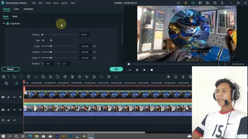Flip the image horizontally

pyautogui.click(x=43, y=40)
